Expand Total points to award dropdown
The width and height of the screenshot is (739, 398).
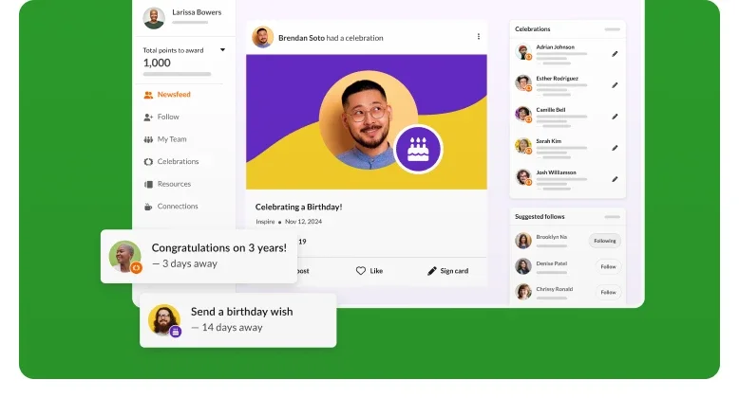[x=222, y=49]
